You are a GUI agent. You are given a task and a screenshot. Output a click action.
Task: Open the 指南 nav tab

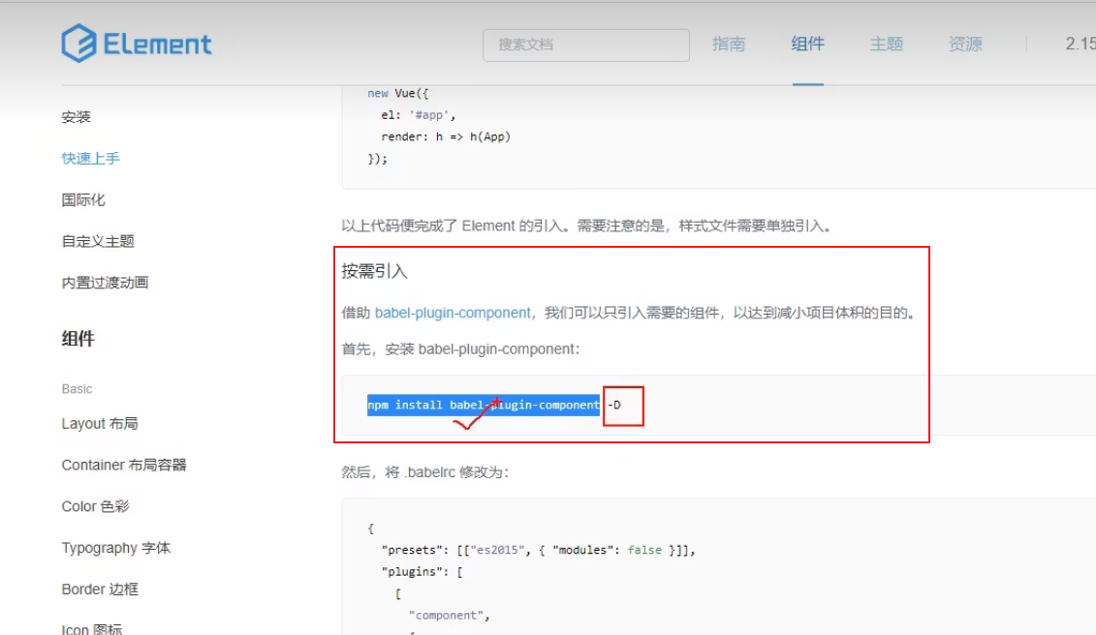[729, 44]
